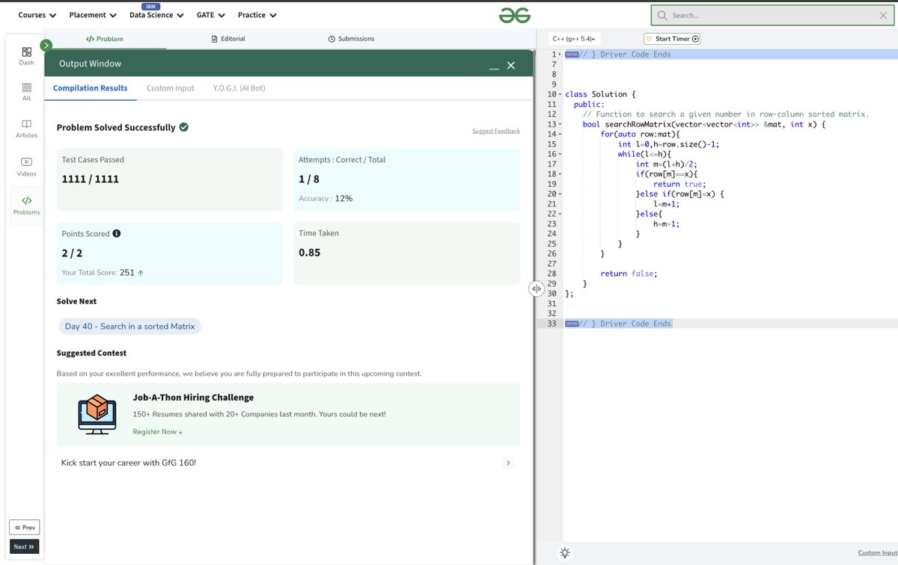Click the Suggest Feedback link

pyautogui.click(x=495, y=131)
